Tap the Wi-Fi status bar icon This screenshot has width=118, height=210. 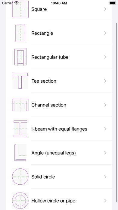(x=17, y=3)
